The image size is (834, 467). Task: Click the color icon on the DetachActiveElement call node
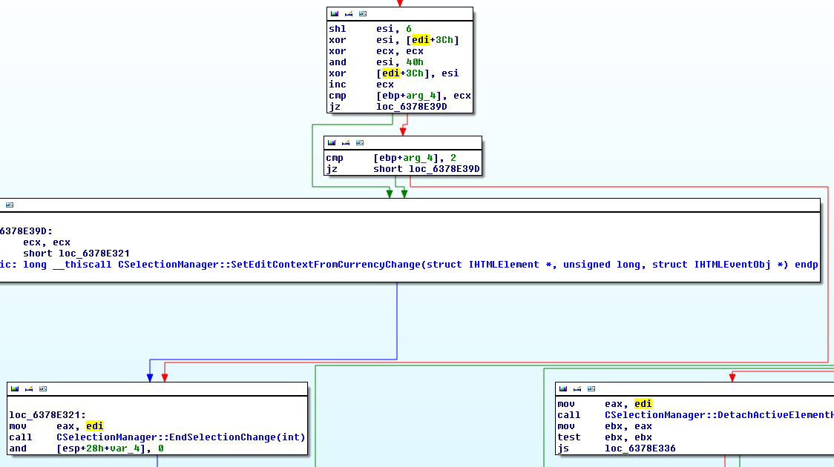pyautogui.click(x=563, y=388)
